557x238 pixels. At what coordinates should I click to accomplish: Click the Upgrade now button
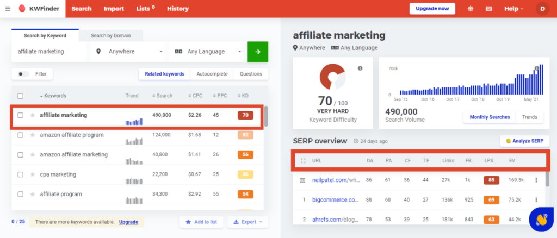(x=432, y=9)
